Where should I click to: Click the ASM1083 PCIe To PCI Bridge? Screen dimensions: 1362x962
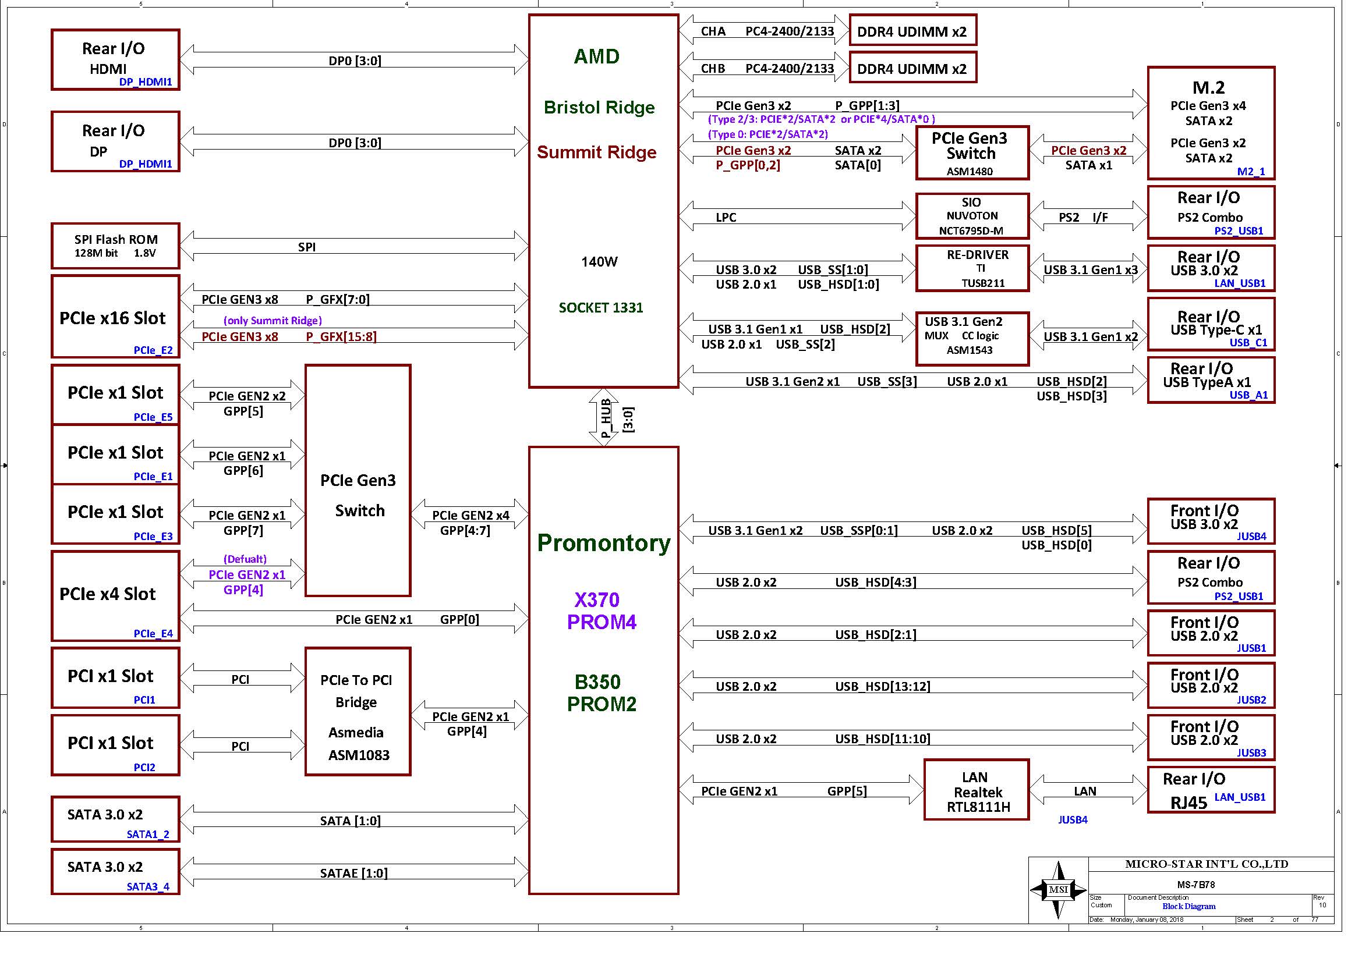click(358, 711)
